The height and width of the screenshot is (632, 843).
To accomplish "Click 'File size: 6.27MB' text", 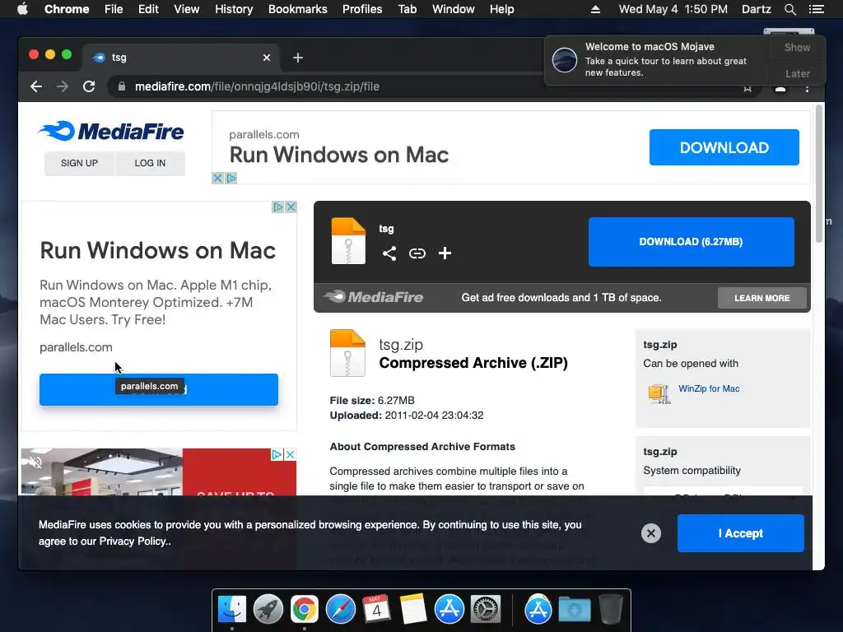I will (372, 401).
